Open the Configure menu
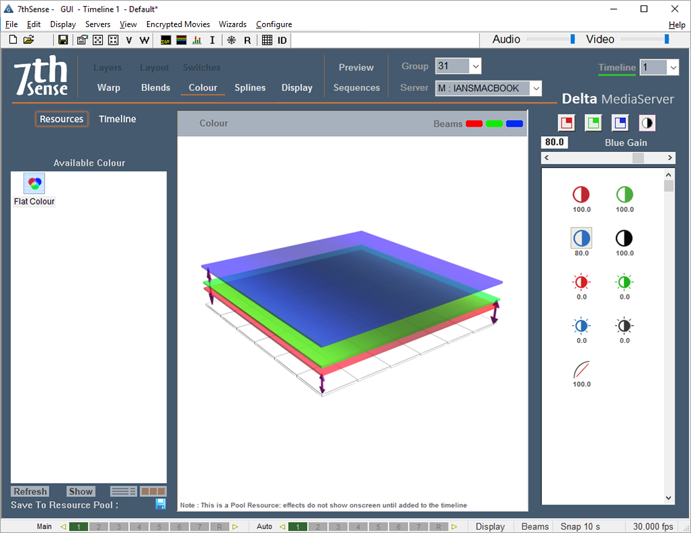This screenshot has width=691, height=533. [274, 24]
